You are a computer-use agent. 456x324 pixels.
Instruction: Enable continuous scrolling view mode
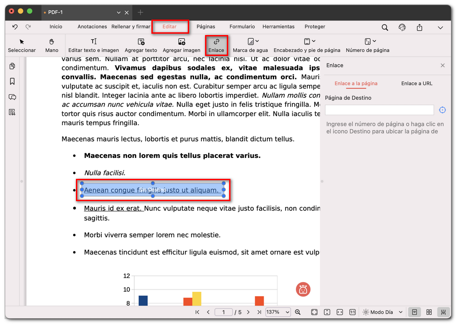443,312
